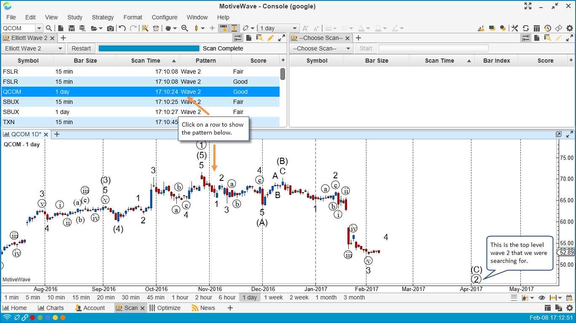
Task: Click the orange chat bubbles icon
Action: (492, 28)
